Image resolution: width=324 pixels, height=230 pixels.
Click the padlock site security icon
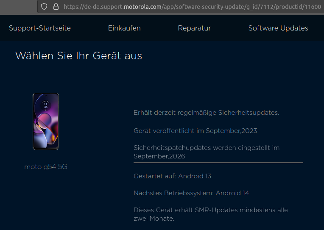56,7
